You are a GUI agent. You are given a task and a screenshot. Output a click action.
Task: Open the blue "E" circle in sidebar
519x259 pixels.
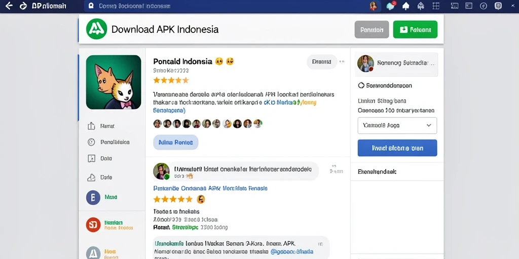(x=93, y=198)
